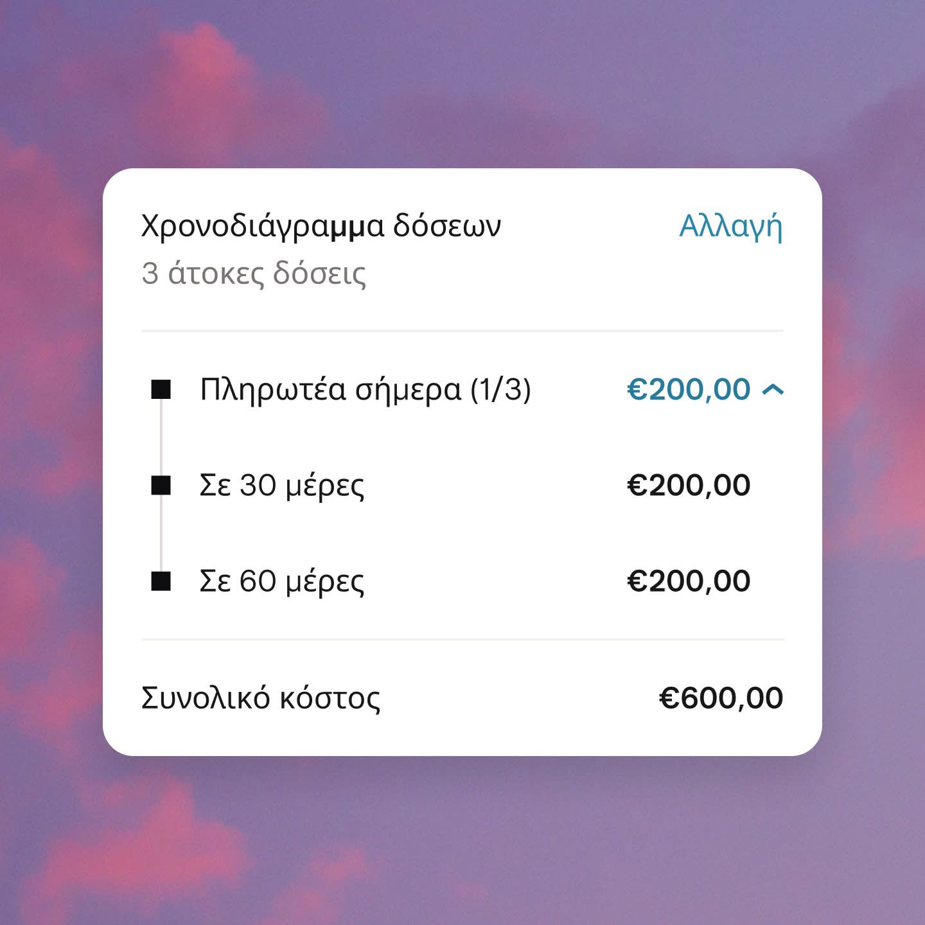The height and width of the screenshot is (925, 925).
Task: Click the timeline line between today and 30-day markers
Action: pyautogui.click(x=161, y=437)
